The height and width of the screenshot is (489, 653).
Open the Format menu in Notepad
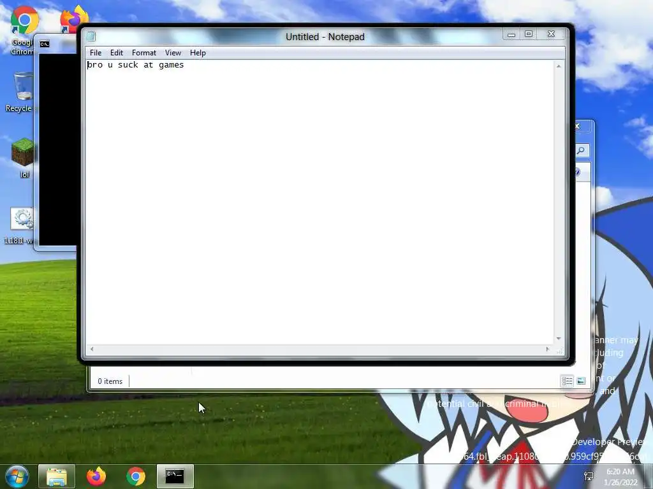coord(143,53)
